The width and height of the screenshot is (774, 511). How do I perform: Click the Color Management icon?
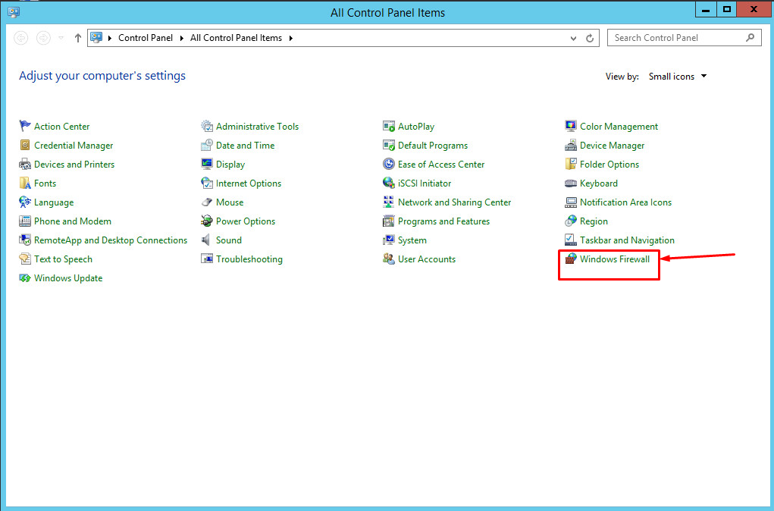tap(571, 126)
